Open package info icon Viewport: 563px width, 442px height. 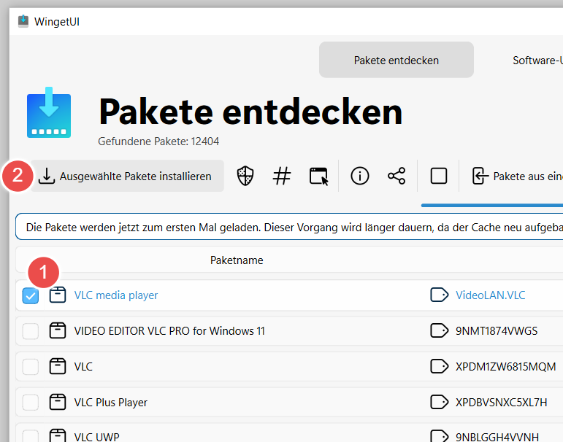pos(360,177)
